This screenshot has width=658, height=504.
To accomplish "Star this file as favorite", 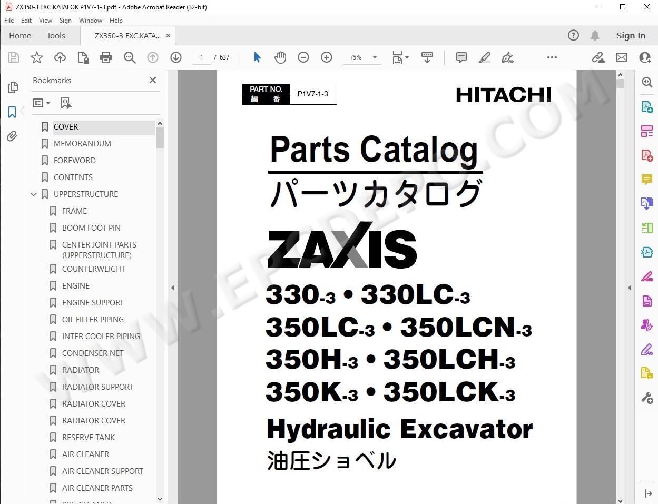I will pyautogui.click(x=37, y=57).
